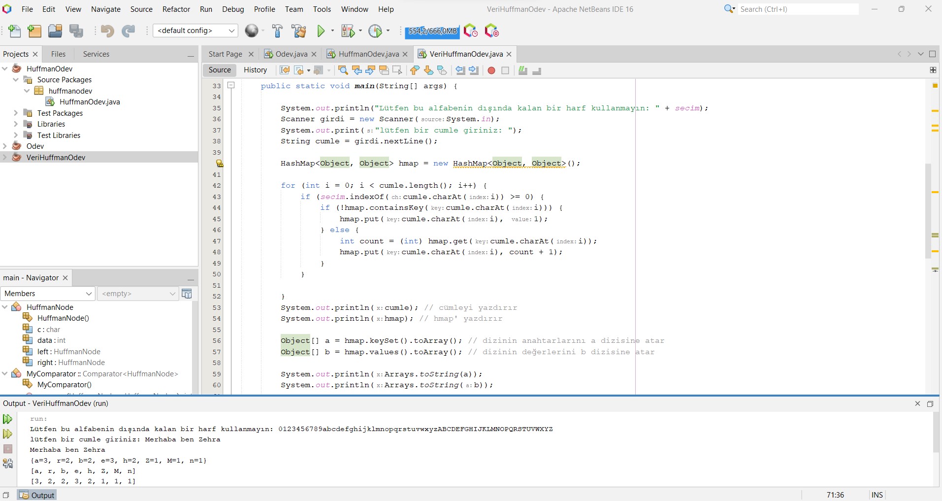The height and width of the screenshot is (501, 942).
Task: Profile the main project
Action: 377,31
